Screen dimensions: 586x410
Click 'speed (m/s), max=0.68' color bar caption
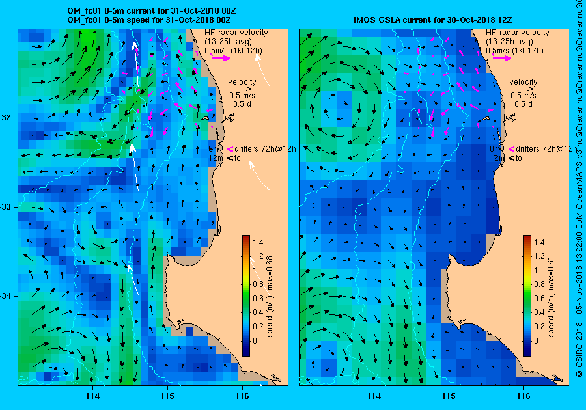(270, 297)
